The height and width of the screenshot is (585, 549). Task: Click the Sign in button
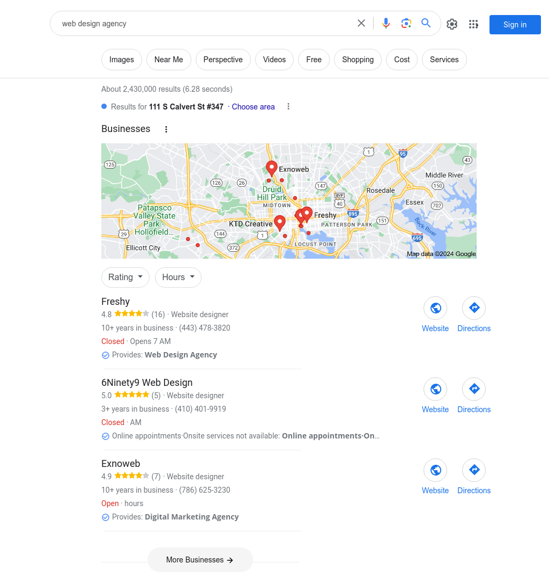tap(515, 25)
